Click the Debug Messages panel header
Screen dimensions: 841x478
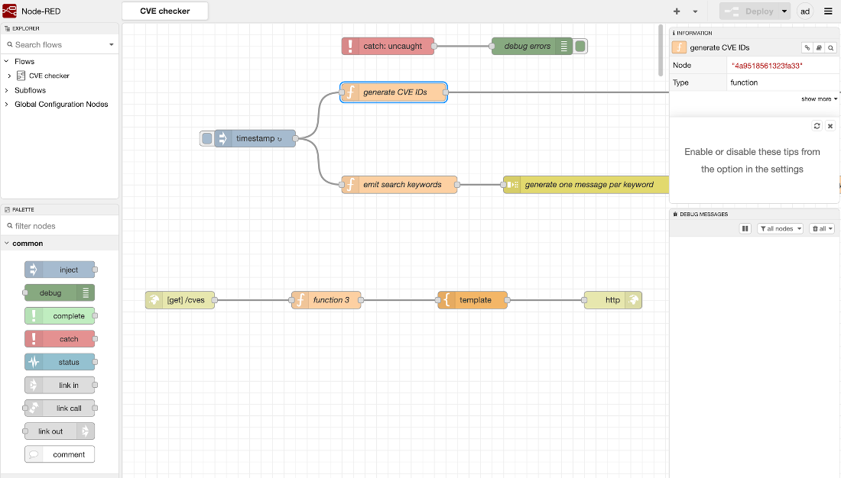point(754,214)
